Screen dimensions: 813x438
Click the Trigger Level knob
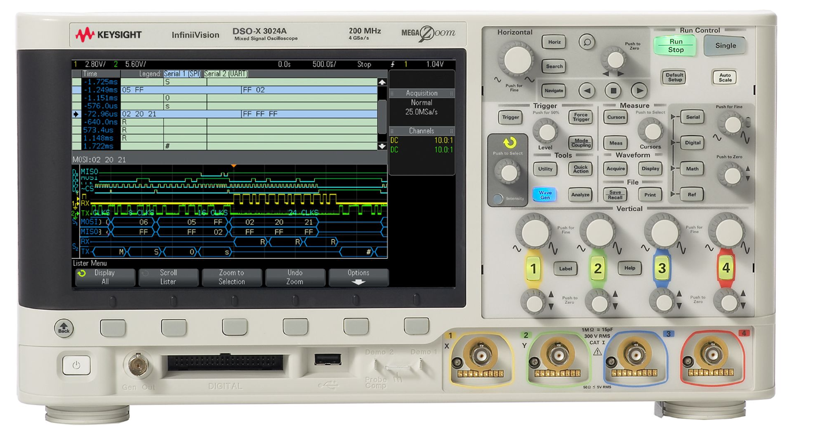(545, 131)
